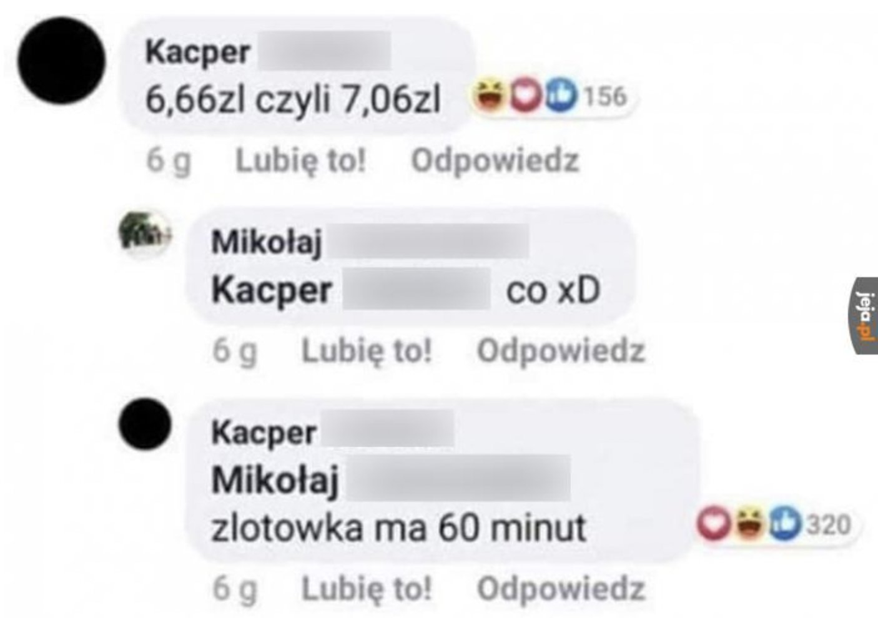This screenshot has height=618, width=878.
Task: Open the 320 reactions count
Action: coord(829,524)
